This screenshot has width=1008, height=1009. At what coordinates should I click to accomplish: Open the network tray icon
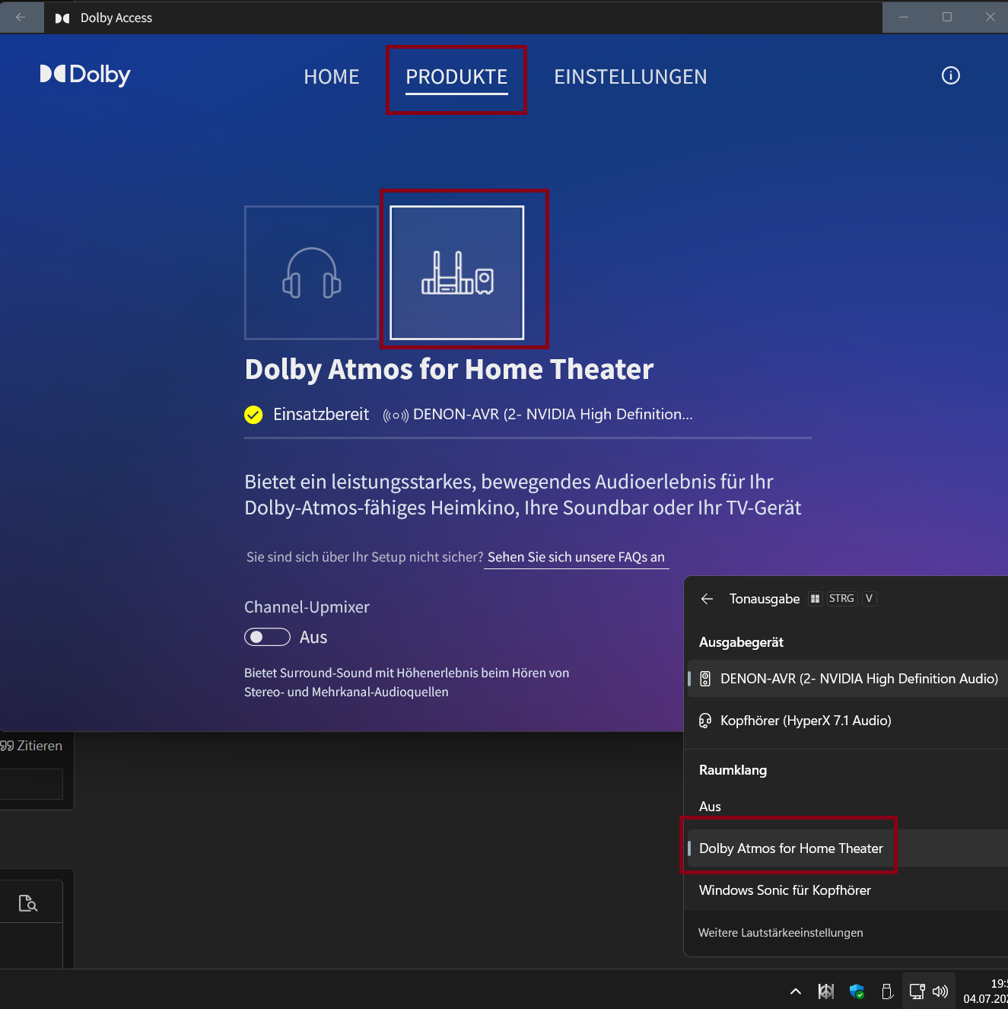[917, 991]
